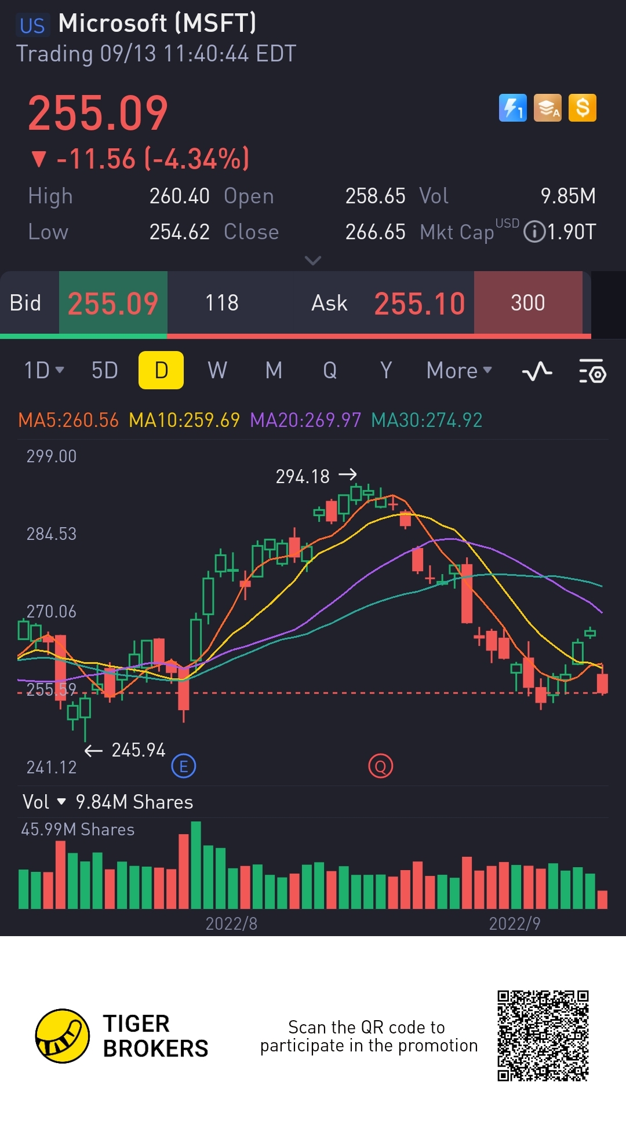This screenshot has width=626, height=1136.
Task: Switch to the Q quarterly tab
Action: click(330, 370)
